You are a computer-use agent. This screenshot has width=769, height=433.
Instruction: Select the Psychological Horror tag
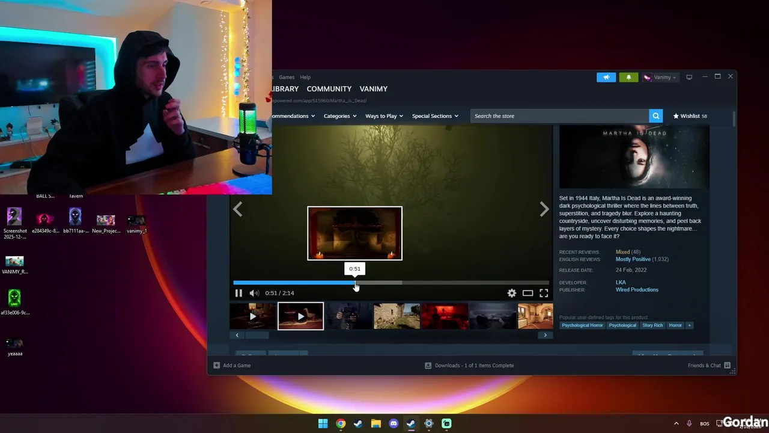point(582,325)
